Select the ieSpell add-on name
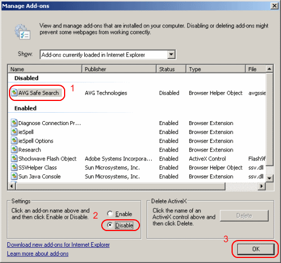 point(26,132)
